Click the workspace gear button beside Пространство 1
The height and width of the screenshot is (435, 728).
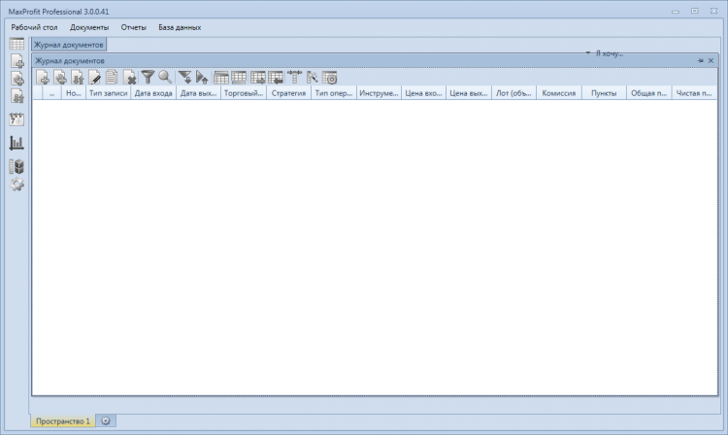point(106,421)
